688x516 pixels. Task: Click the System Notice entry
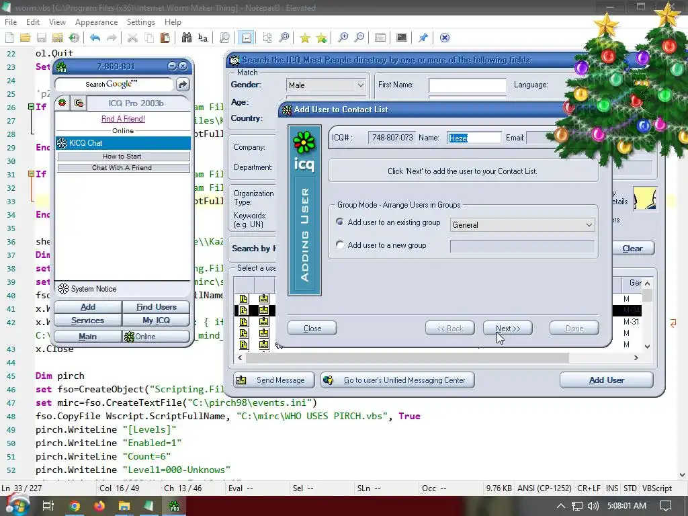pyautogui.click(x=93, y=289)
